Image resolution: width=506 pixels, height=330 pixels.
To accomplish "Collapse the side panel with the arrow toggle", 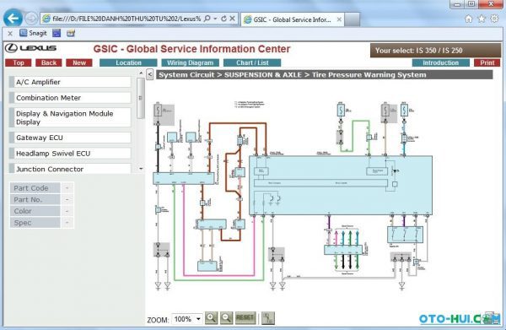I will 150,74.
